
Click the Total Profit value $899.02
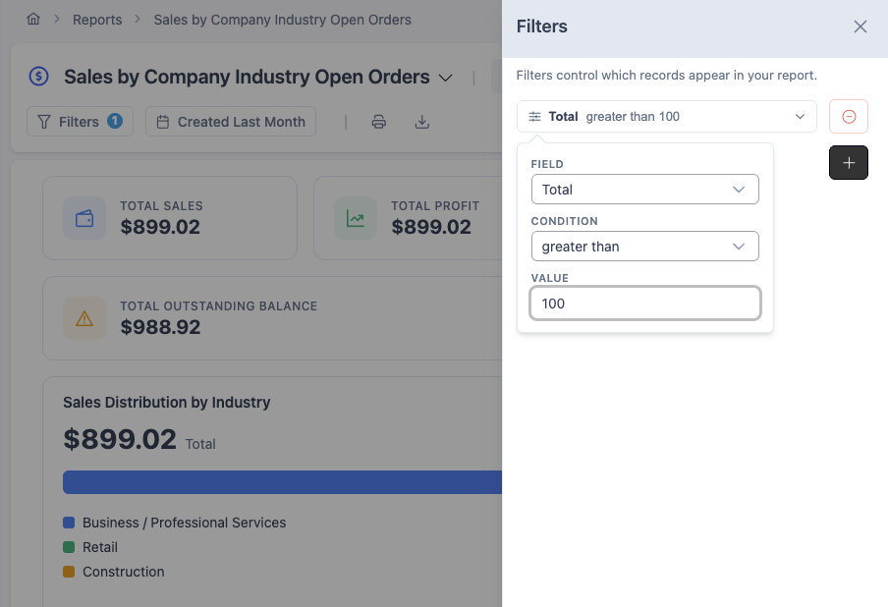tap(431, 227)
